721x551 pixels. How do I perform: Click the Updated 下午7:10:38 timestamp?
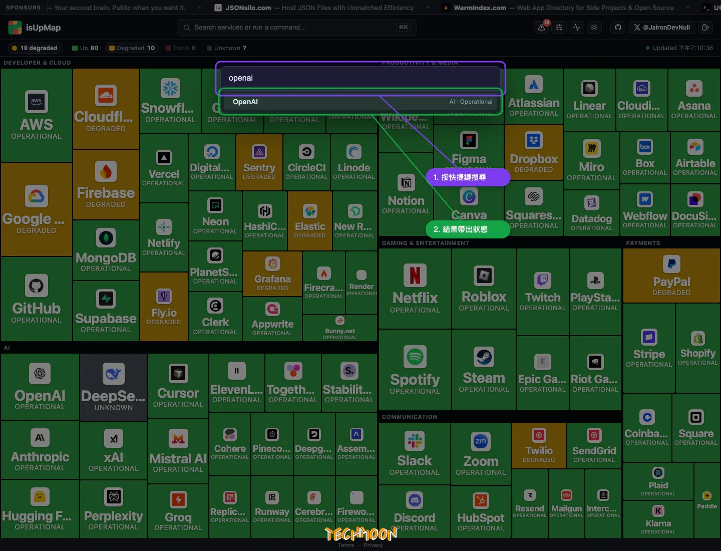(679, 48)
